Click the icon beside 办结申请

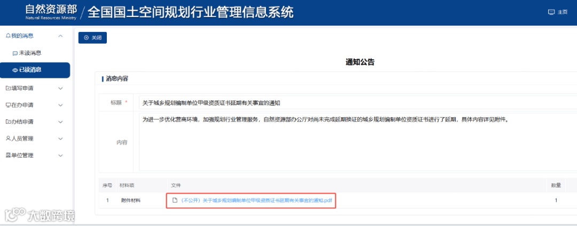(8, 122)
